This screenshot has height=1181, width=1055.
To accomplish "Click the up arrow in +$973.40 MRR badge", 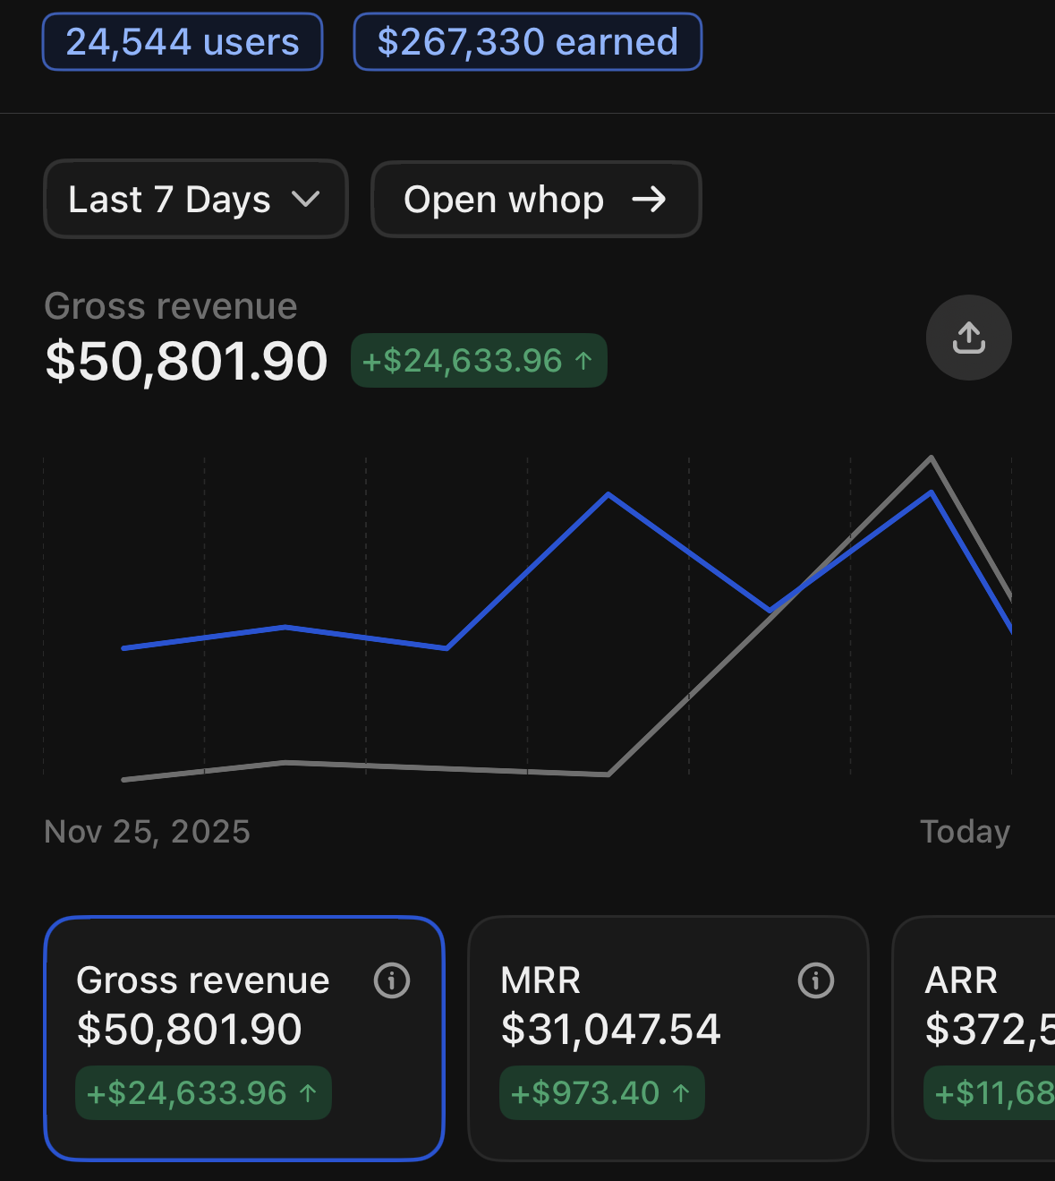I will [681, 1093].
